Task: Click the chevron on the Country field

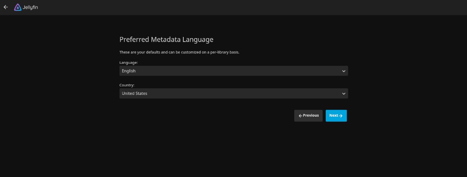Action: click(x=344, y=94)
